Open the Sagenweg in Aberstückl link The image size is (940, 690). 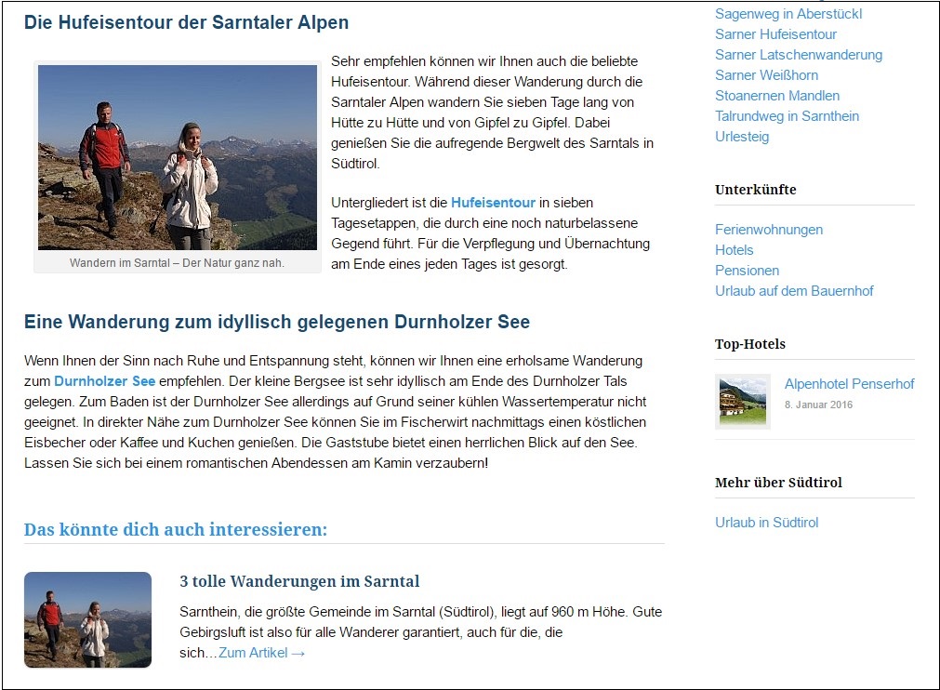pos(788,14)
